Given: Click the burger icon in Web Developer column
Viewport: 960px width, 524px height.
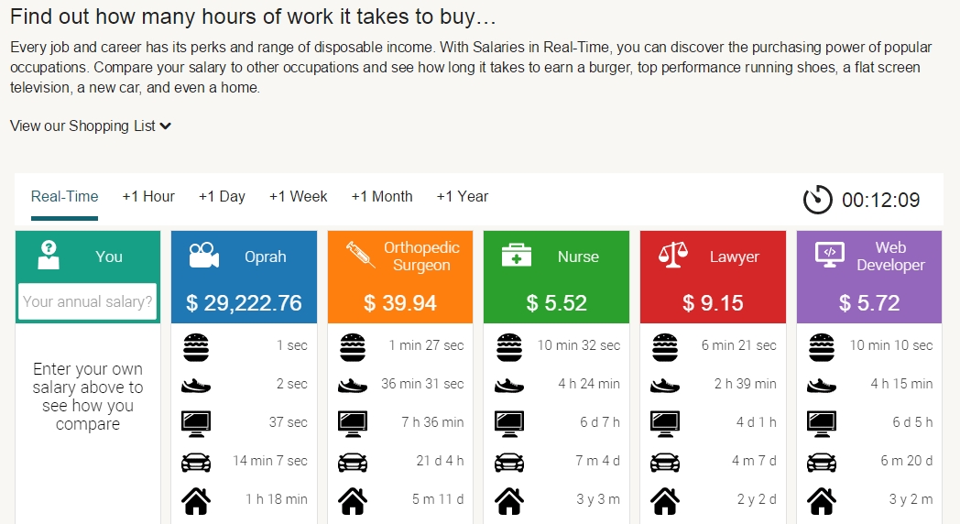Looking at the screenshot, I should click(822, 347).
